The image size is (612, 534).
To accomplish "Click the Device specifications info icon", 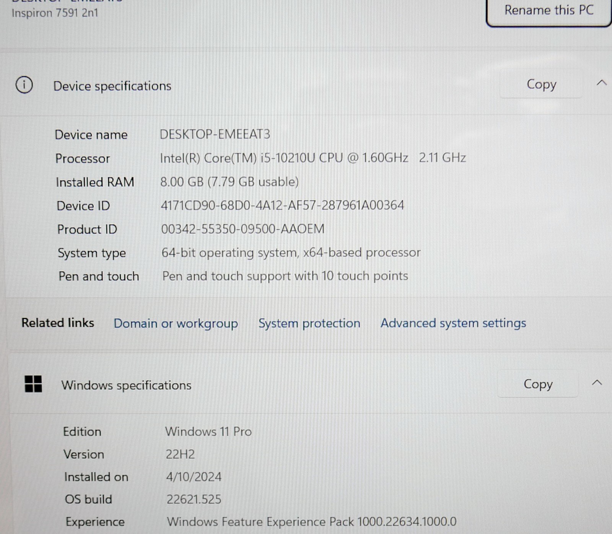I will [x=24, y=85].
